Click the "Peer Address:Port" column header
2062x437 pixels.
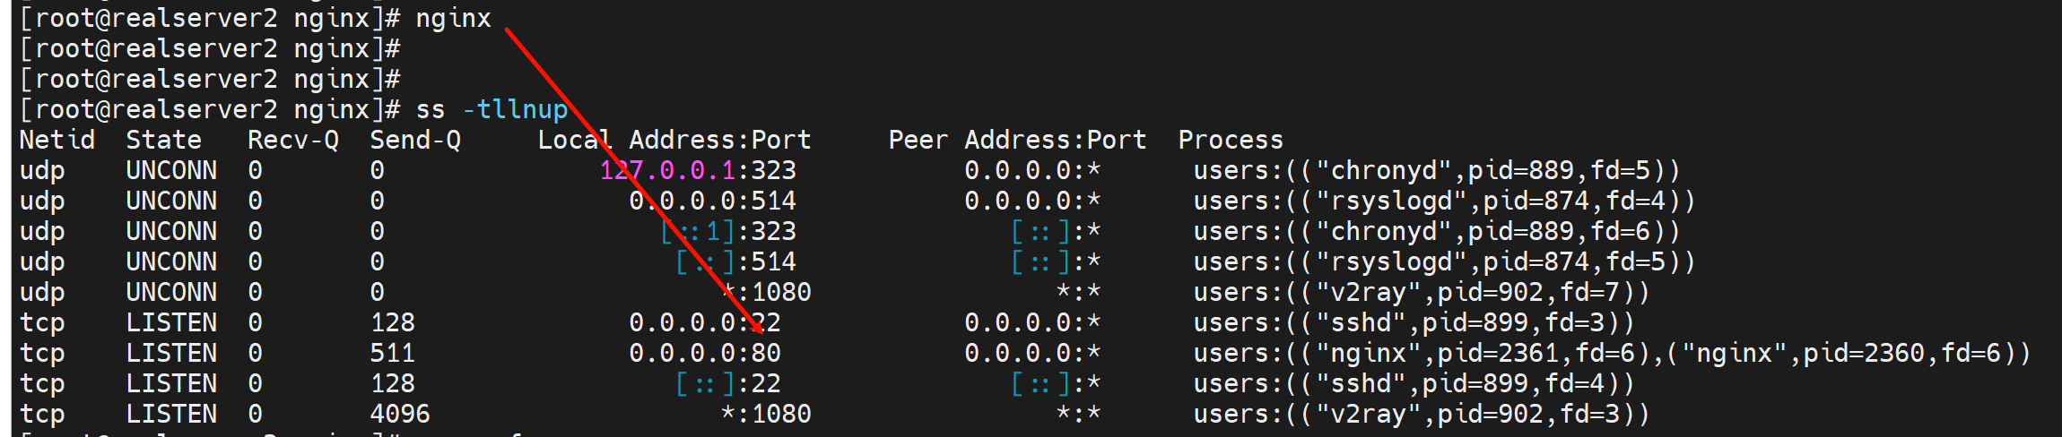click(x=1017, y=141)
